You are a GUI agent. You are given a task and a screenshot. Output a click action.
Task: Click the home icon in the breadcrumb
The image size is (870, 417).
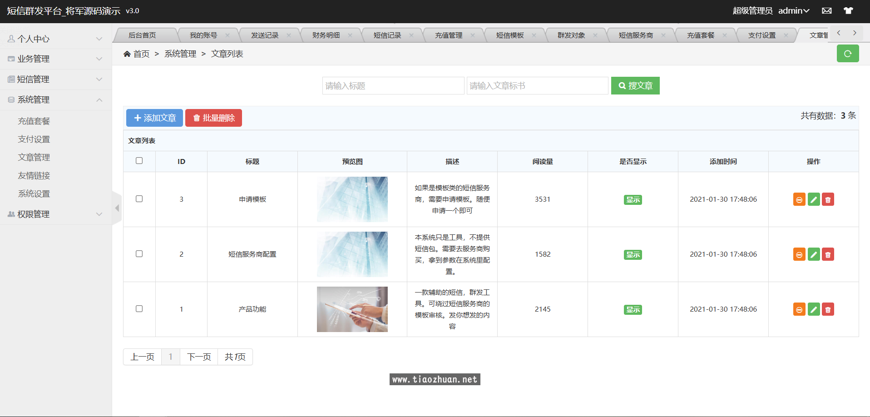[x=128, y=54]
